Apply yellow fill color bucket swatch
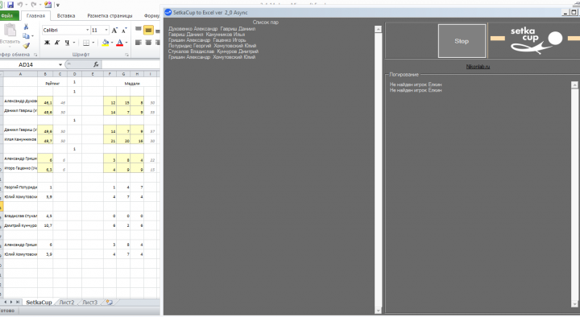580x317 pixels. (x=106, y=43)
